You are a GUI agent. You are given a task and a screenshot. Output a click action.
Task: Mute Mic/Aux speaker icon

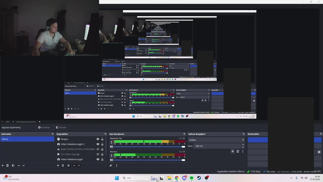pos(112,160)
